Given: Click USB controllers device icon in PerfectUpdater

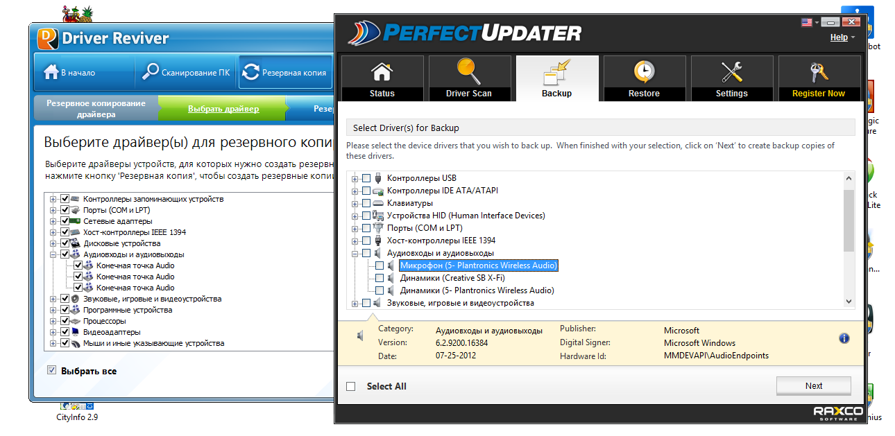Looking at the screenshot, I should click(378, 178).
